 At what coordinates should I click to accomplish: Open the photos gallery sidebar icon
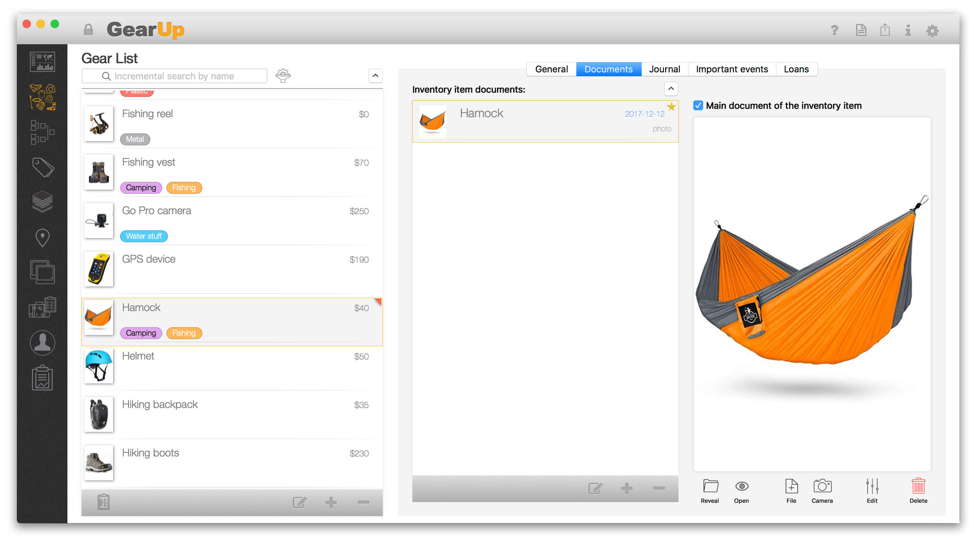point(42,272)
